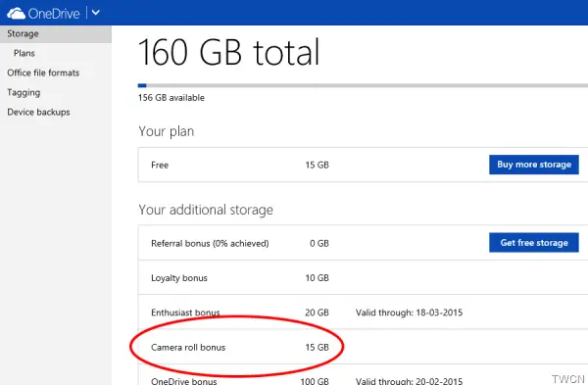Click Valid through: 20-02-2015 text

[409, 381]
